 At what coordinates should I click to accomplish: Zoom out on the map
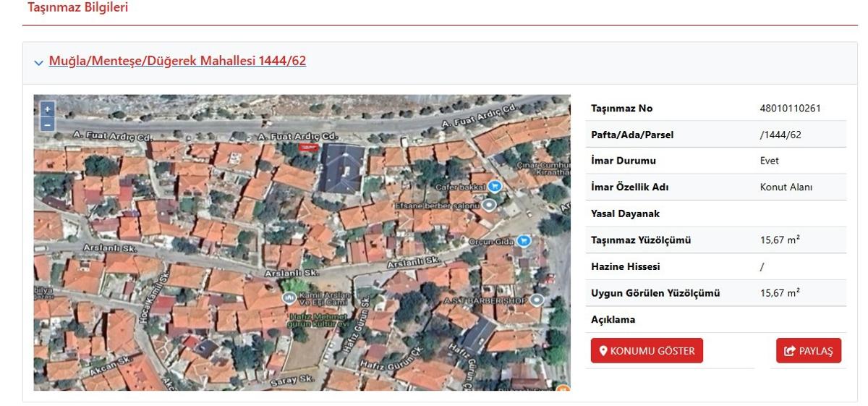pyautogui.click(x=48, y=124)
